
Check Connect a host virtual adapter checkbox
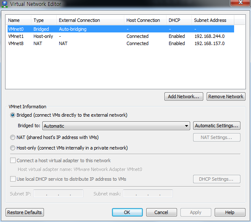pyautogui.click(x=13, y=160)
